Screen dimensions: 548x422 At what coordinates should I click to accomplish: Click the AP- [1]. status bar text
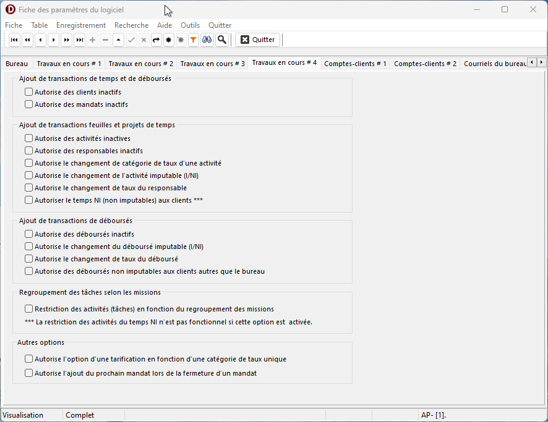tap(434, 415)
